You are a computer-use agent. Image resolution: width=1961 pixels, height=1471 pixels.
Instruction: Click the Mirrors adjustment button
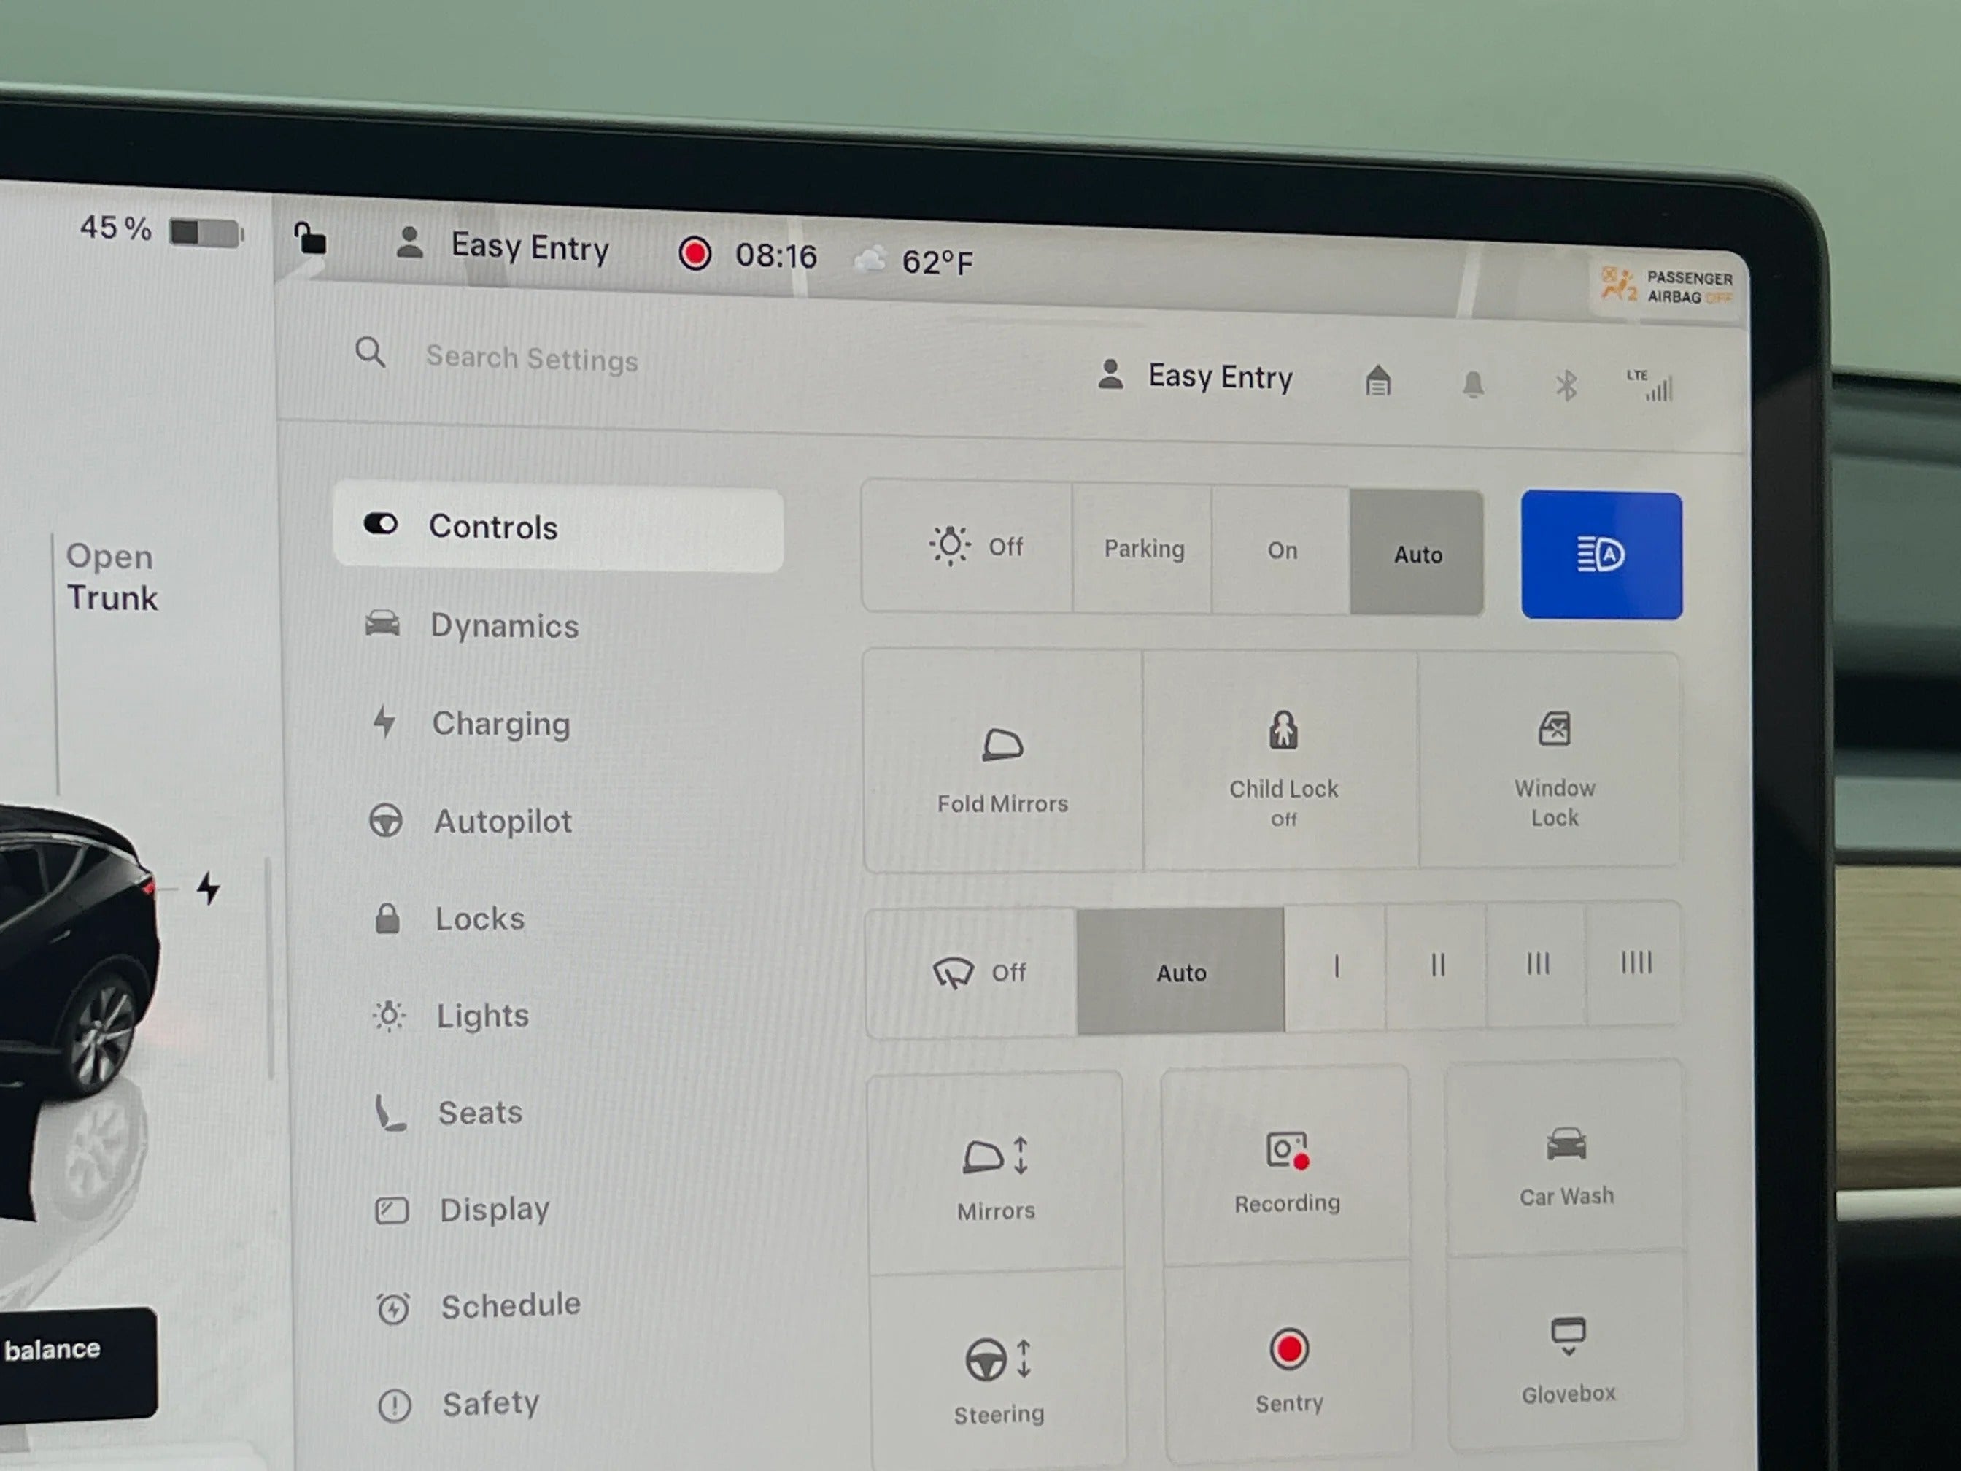(x=996, y=1167)
